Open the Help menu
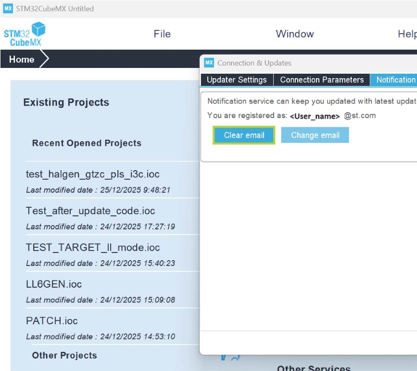The width and height of the screenshot is (417, 371). [x=407, y=34]
